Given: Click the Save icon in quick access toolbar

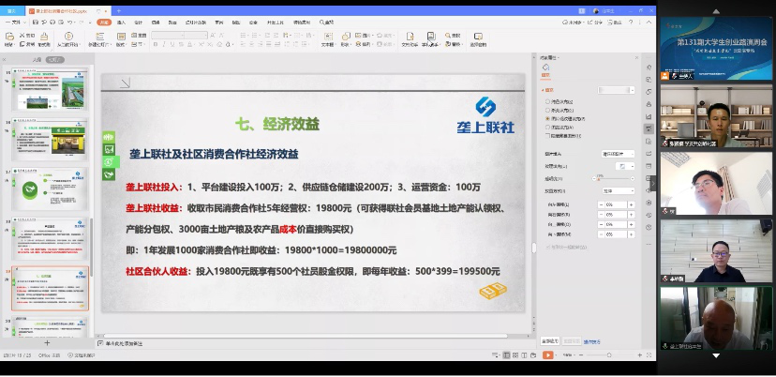Looking at the screenshot, I should click(34, 21).
